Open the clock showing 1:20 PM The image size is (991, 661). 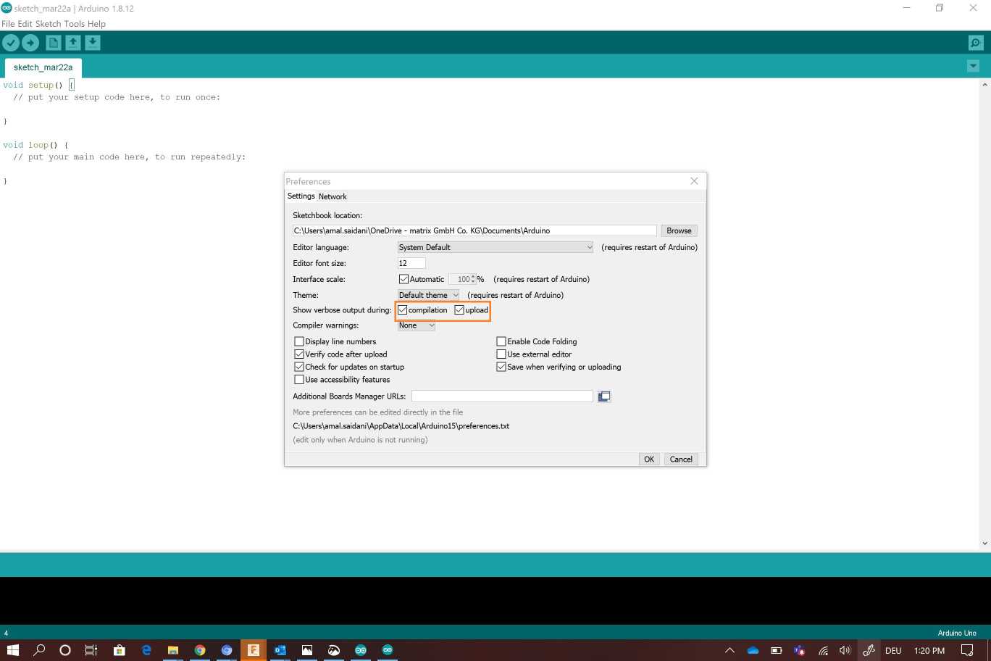coord(929,650)
